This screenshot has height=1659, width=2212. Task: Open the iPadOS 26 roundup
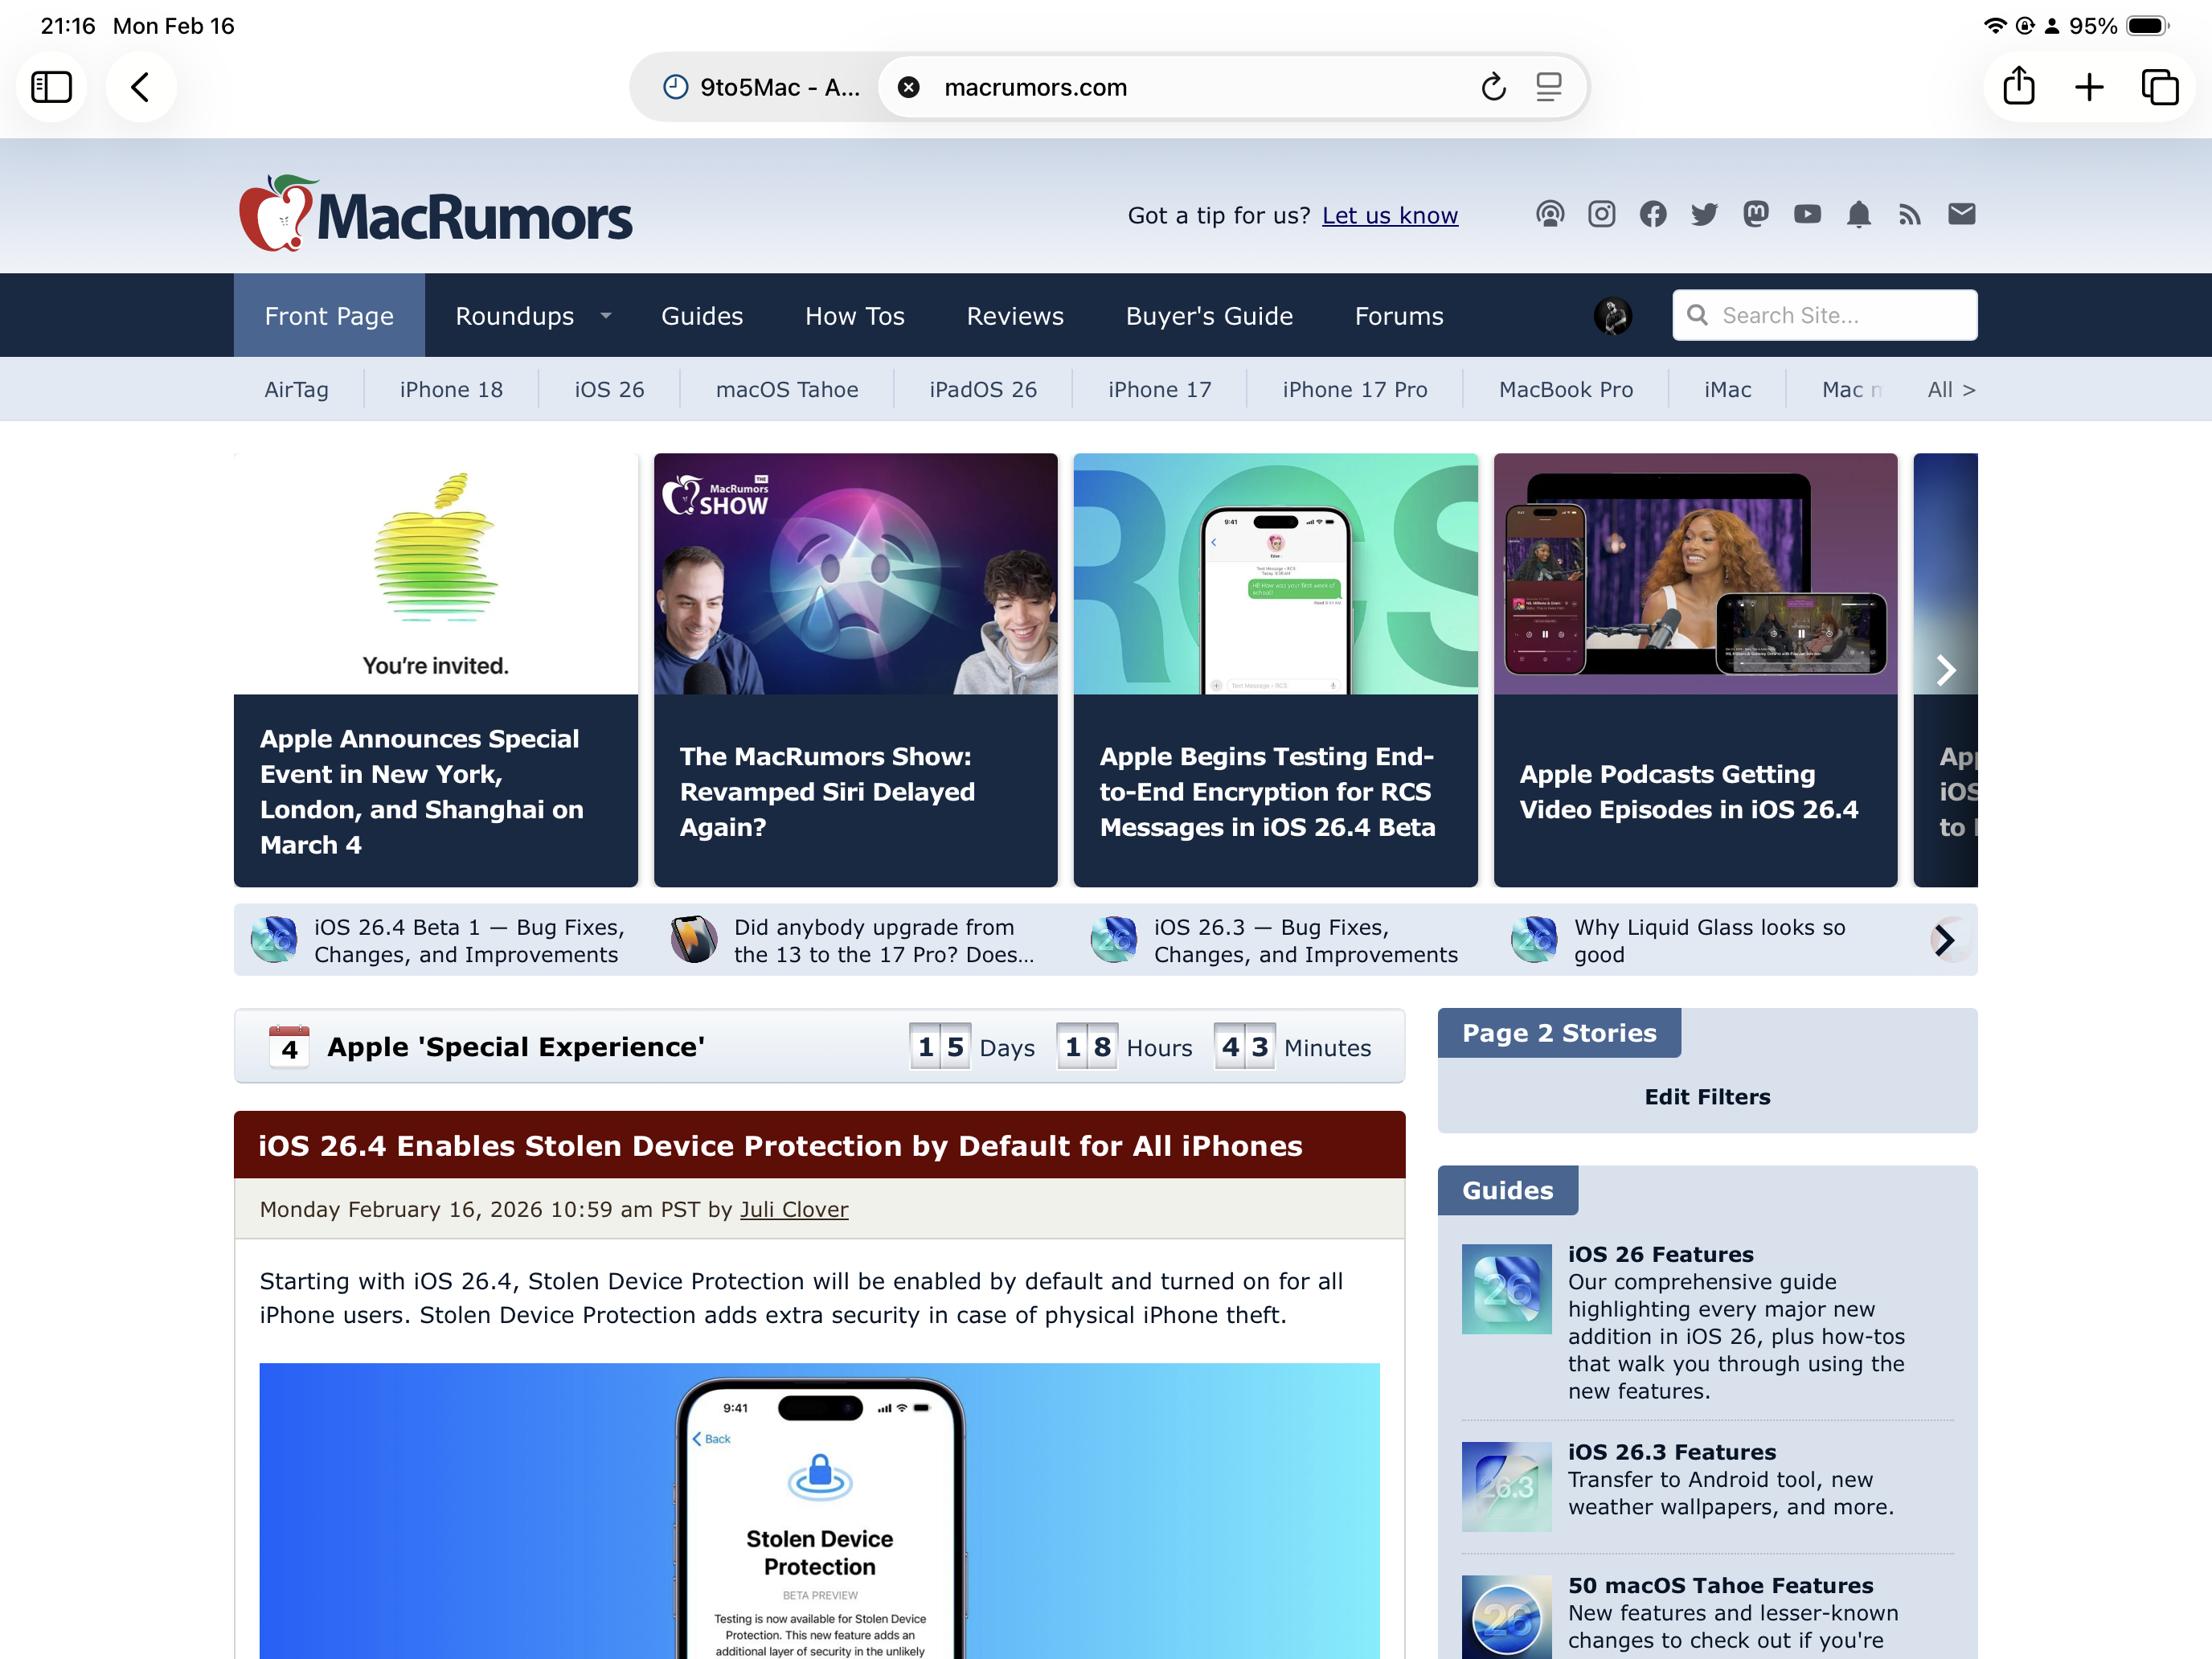click(x=983, y=389)
